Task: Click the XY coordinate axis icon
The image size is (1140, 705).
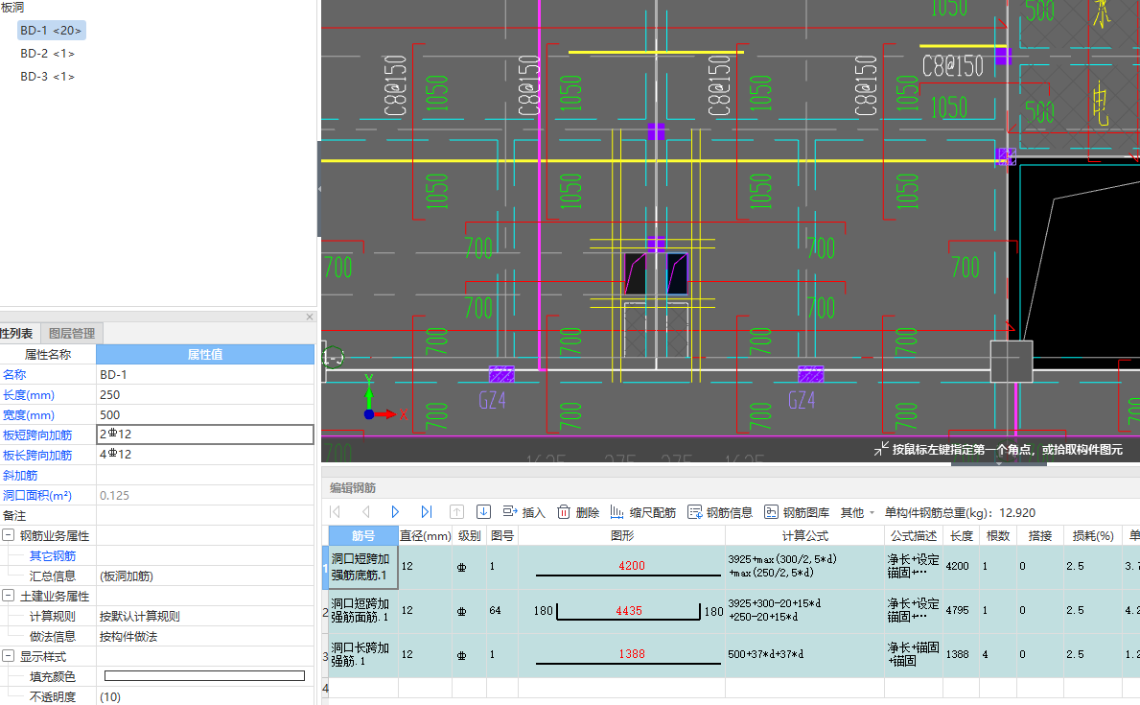Action: click(x=385, y=399)
